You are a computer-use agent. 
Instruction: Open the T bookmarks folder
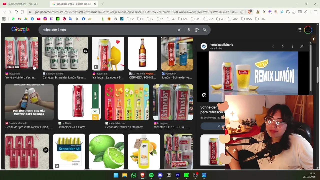(140, 19)
